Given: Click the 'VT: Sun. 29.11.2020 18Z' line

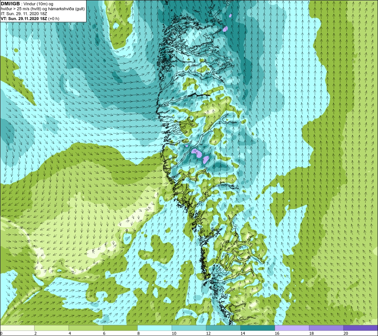Looking at the screenshot, I should pos(24,19).
